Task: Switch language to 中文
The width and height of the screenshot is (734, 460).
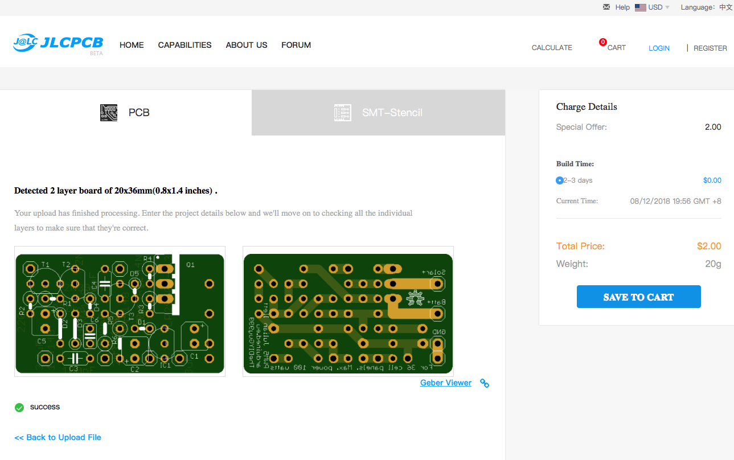Action: (725, 7)
